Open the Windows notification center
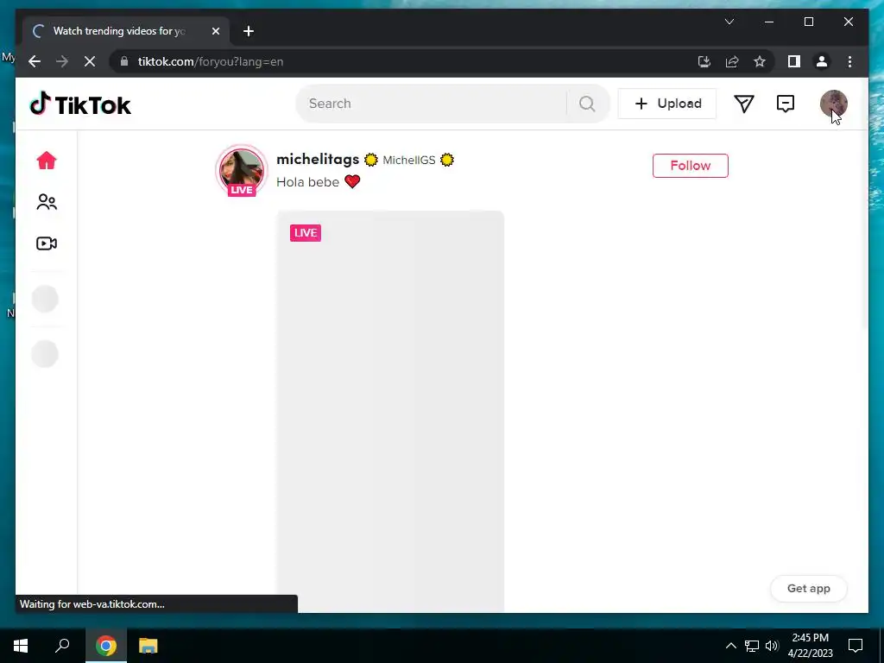Viewport: 884px width, 663px height. coord(856,646)
